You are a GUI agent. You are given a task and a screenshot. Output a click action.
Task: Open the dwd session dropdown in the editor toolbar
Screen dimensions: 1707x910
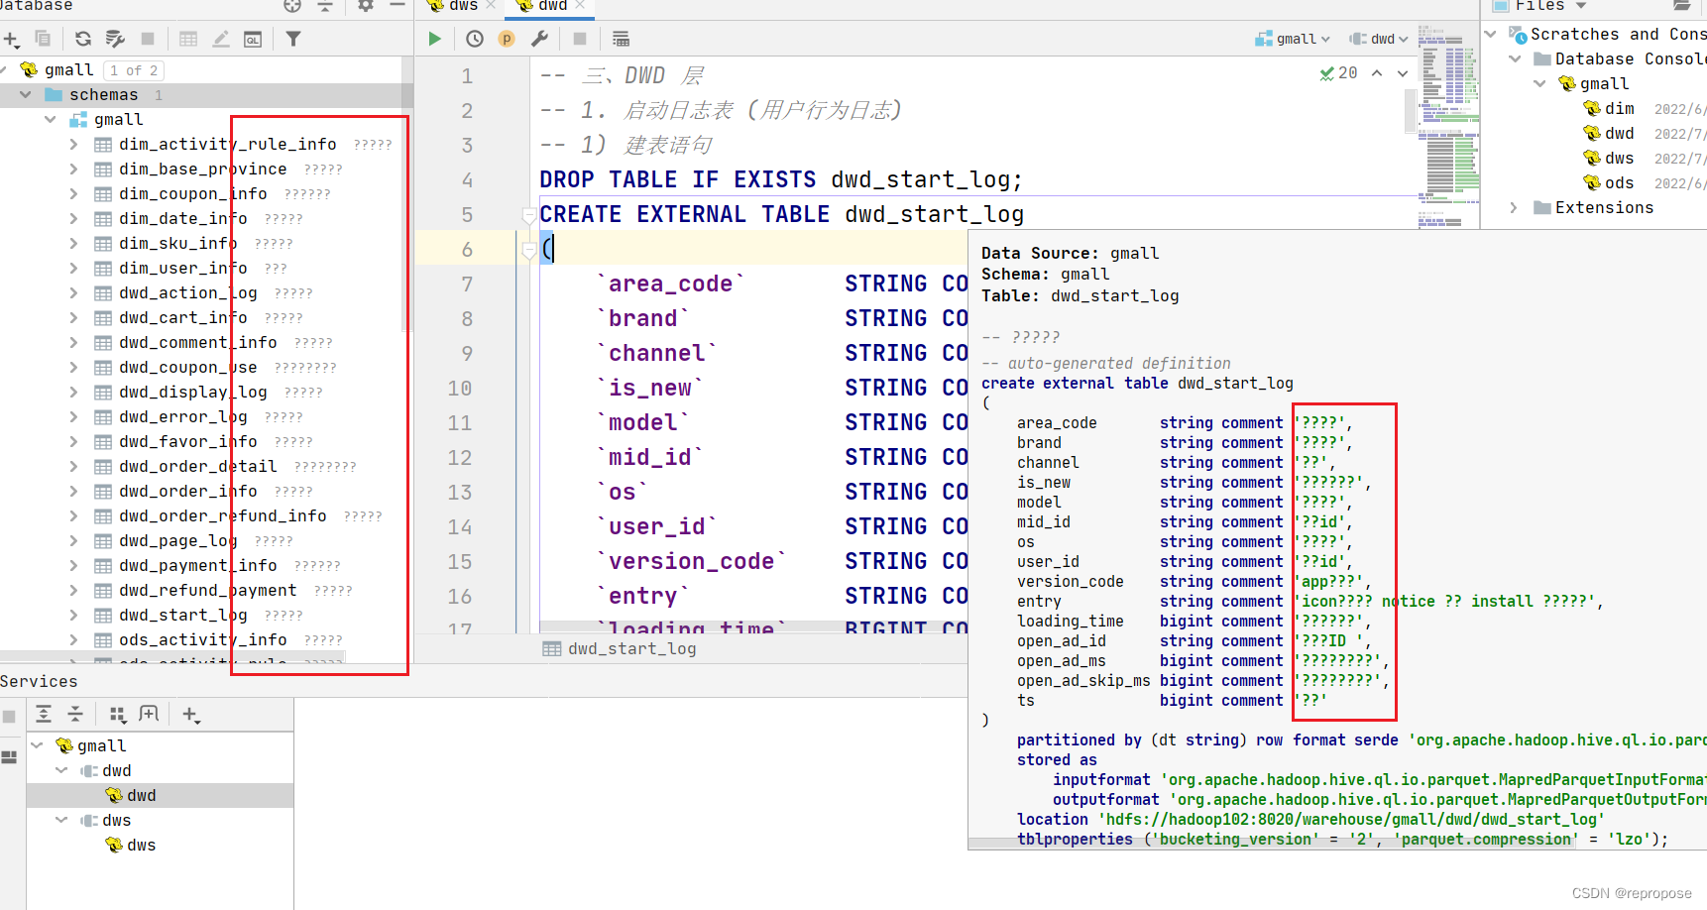1379,39
